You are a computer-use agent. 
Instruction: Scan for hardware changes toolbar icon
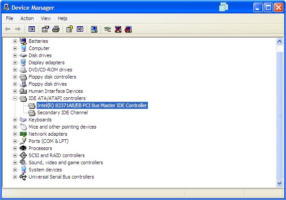94,29
